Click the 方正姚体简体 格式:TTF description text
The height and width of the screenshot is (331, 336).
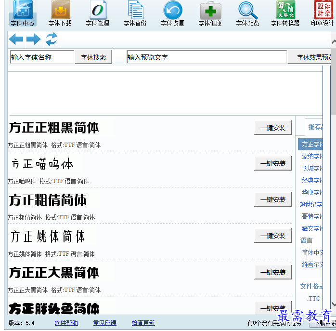point(51,254)
